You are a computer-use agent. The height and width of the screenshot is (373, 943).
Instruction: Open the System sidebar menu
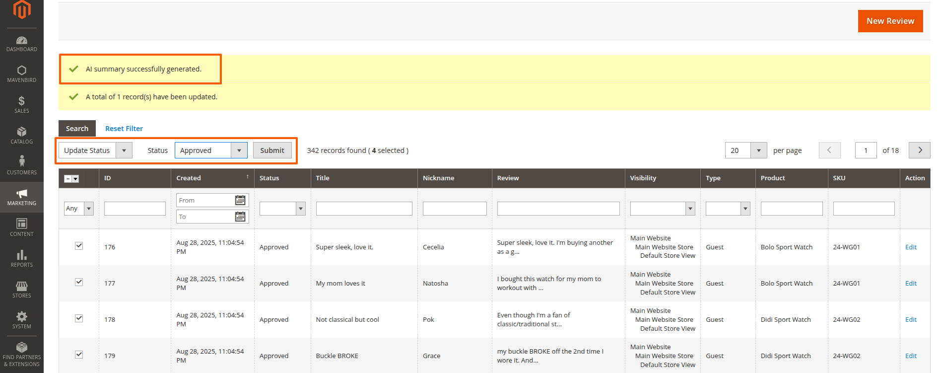pyautogui.click(x=21, y=320)
